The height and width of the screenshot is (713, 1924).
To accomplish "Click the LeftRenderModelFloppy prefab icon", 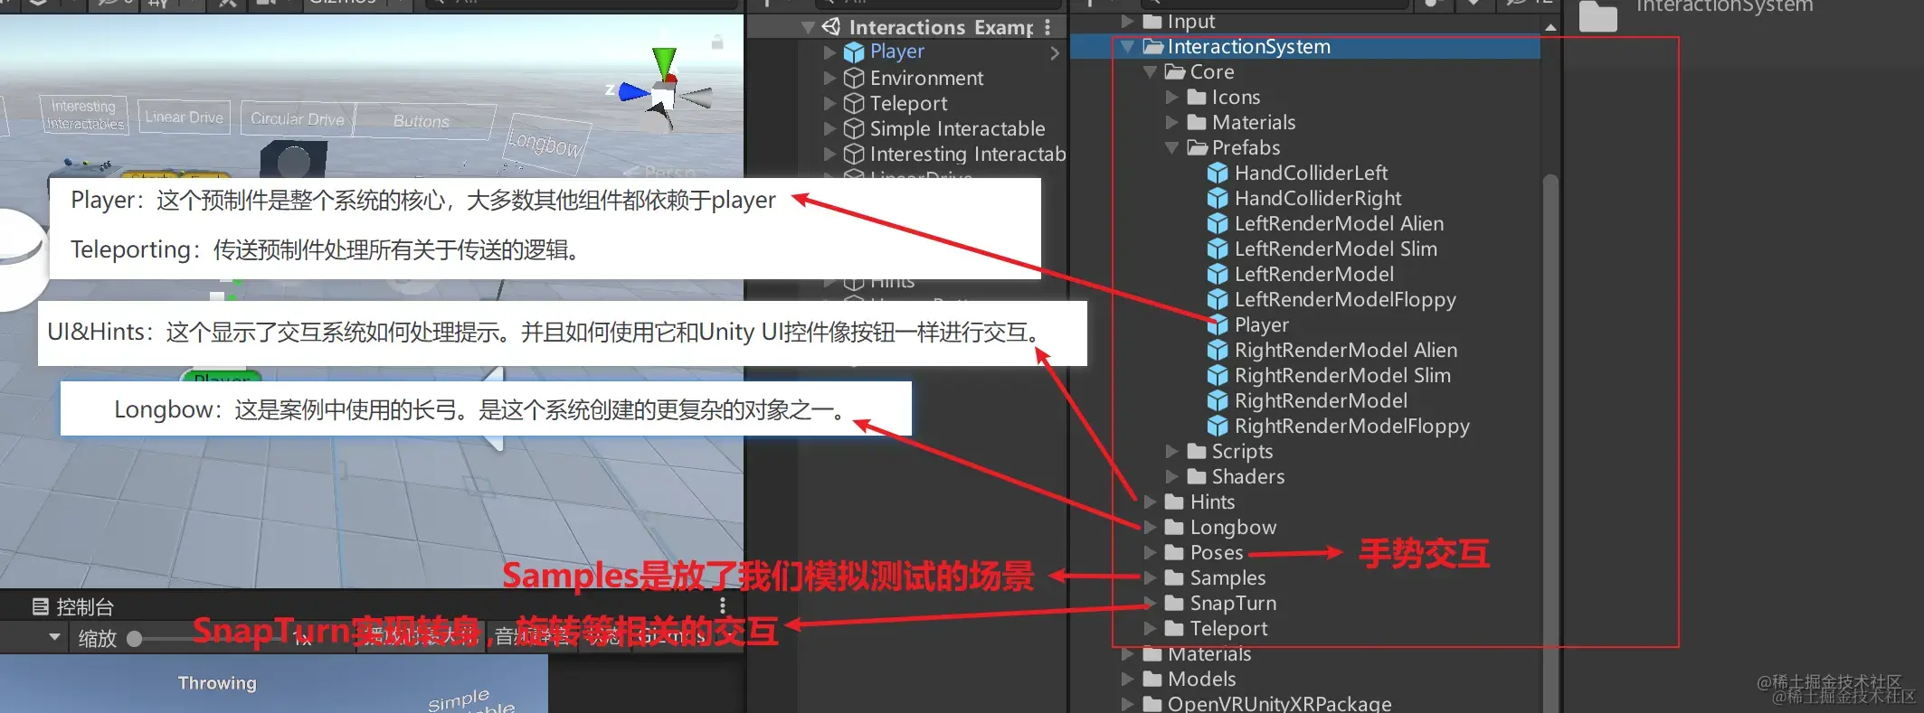I will pos(1218,299).
